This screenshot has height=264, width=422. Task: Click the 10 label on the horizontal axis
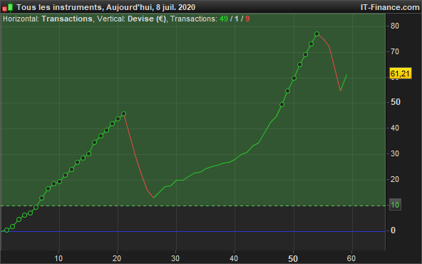58,258
